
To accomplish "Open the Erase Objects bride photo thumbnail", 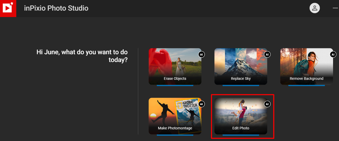I will point(175,66).
